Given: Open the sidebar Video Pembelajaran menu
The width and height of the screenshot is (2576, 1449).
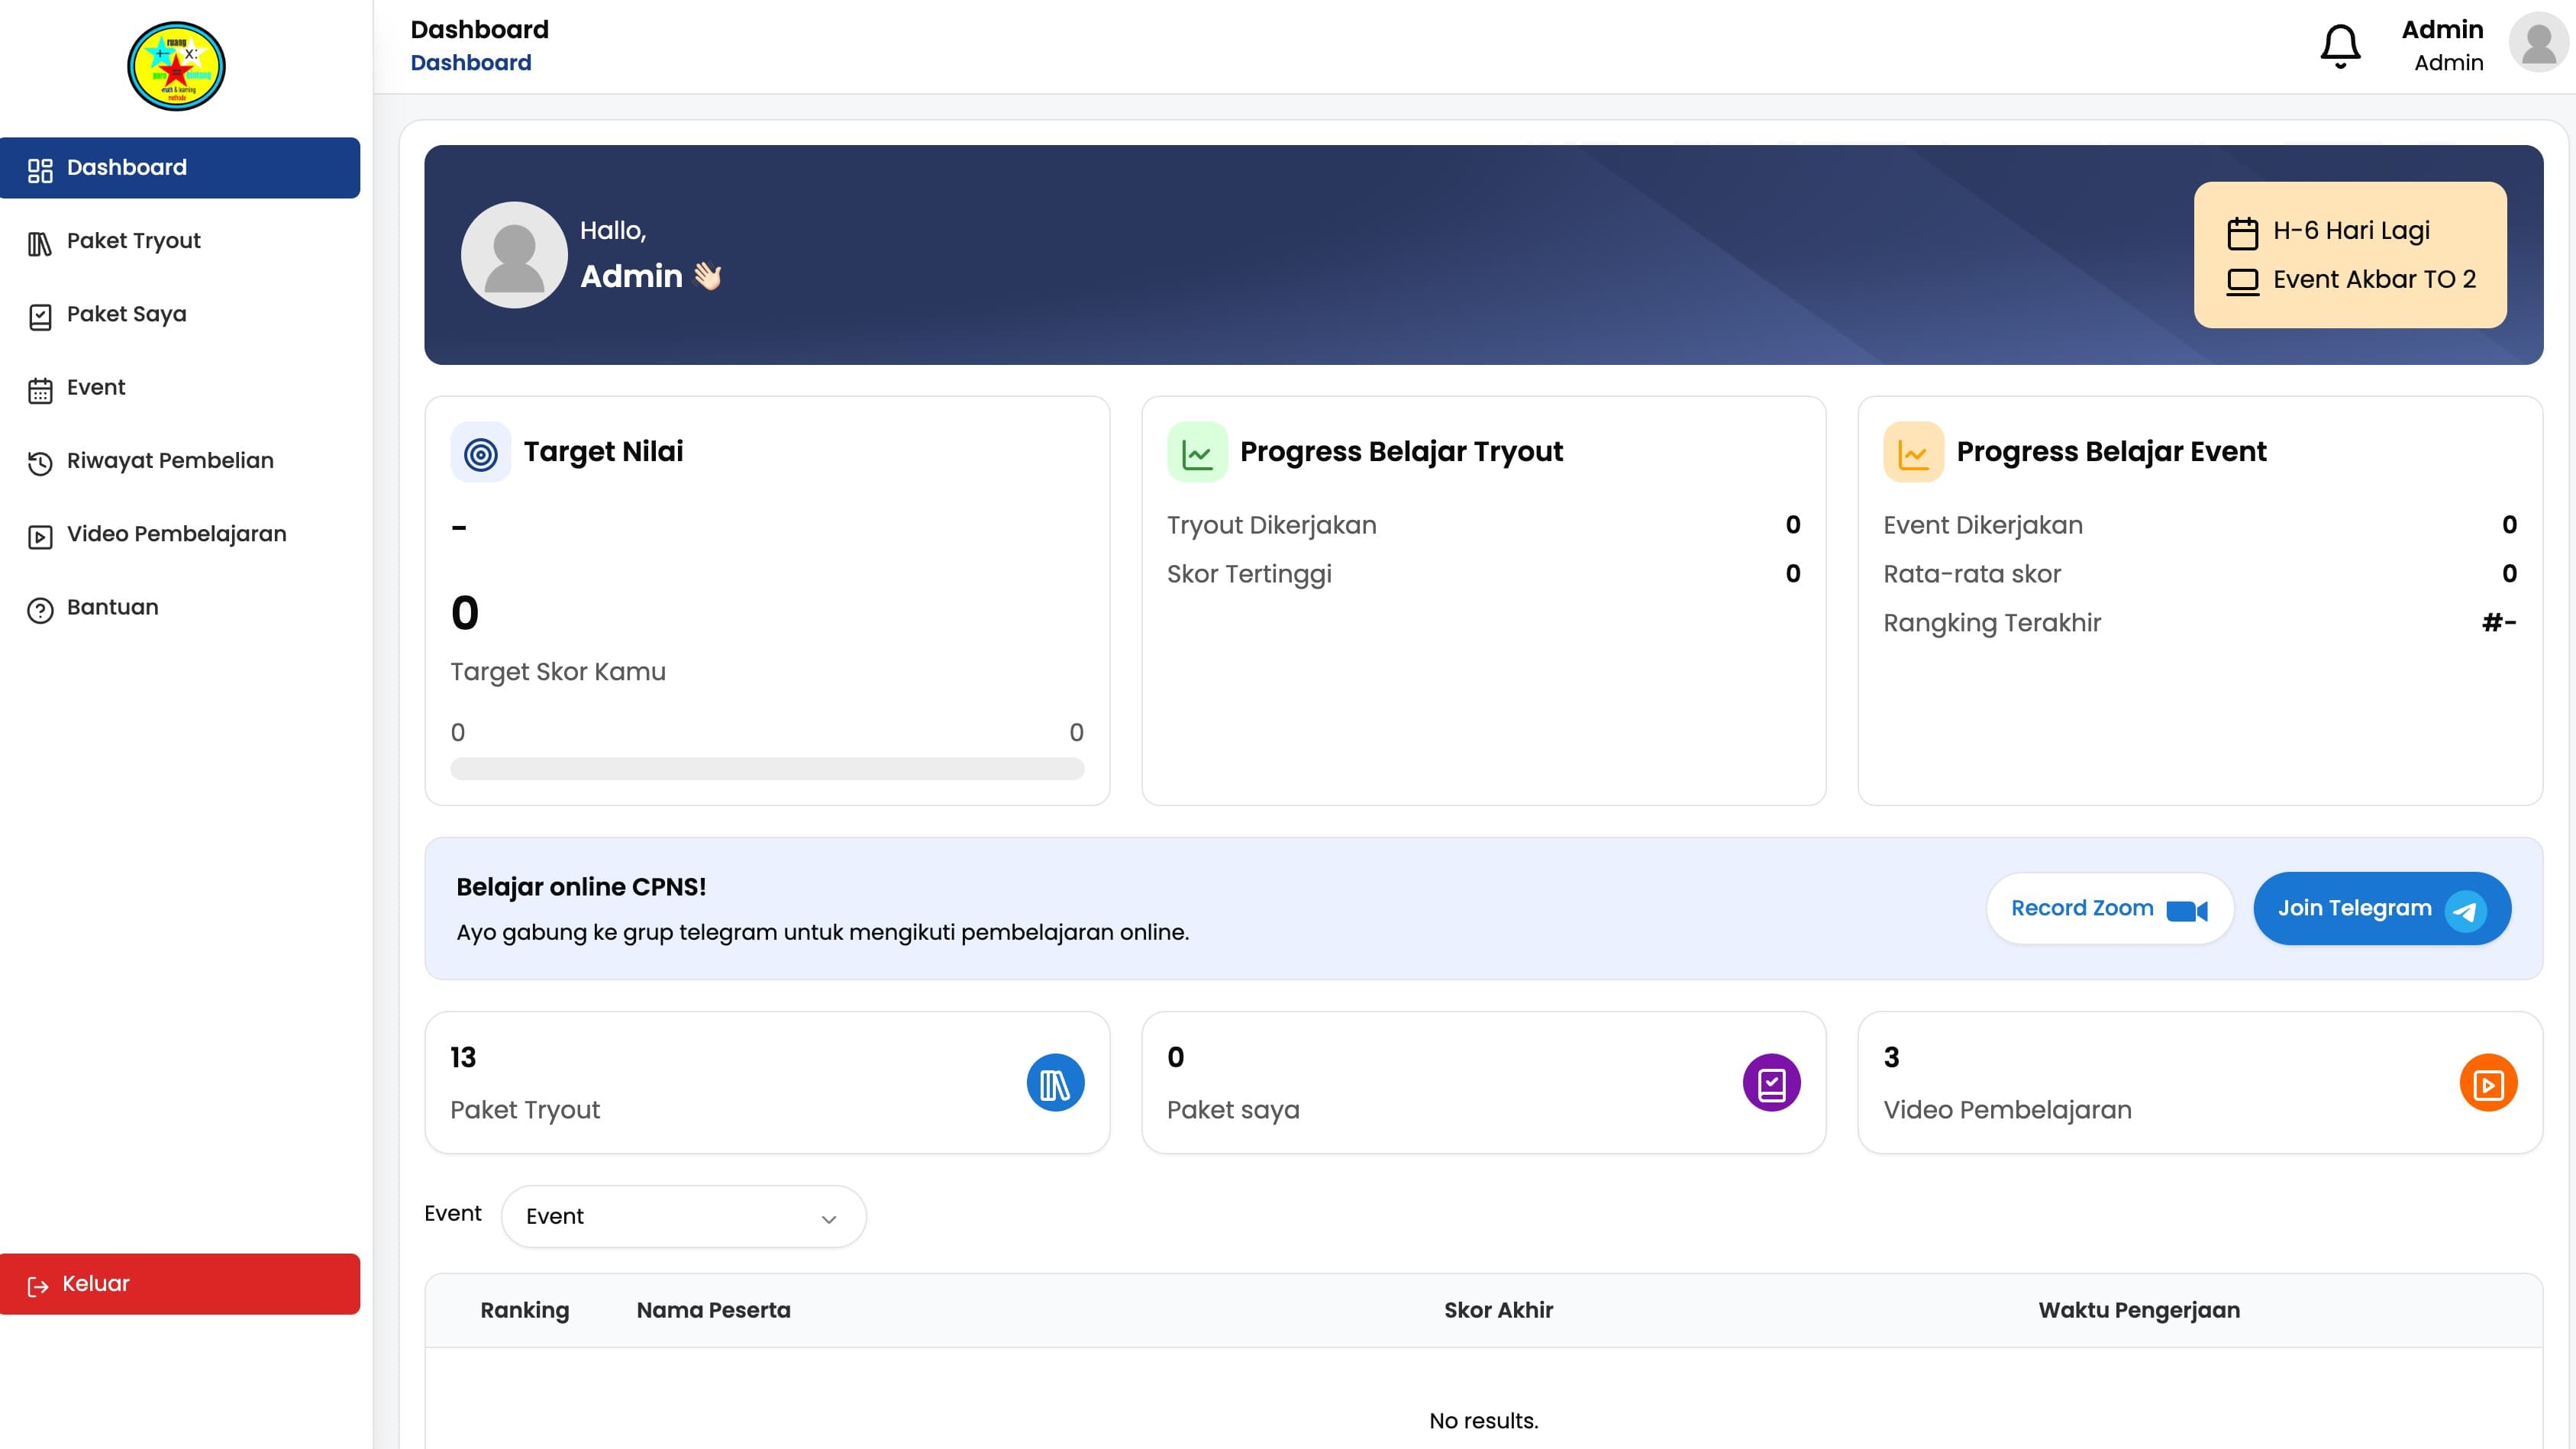Looking at the screenshot, I should 180,534.
